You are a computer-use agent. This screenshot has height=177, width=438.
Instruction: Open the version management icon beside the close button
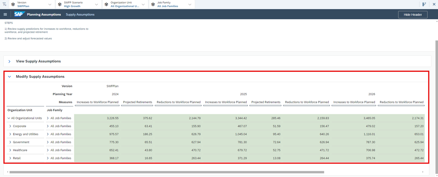tap(424, 4)
